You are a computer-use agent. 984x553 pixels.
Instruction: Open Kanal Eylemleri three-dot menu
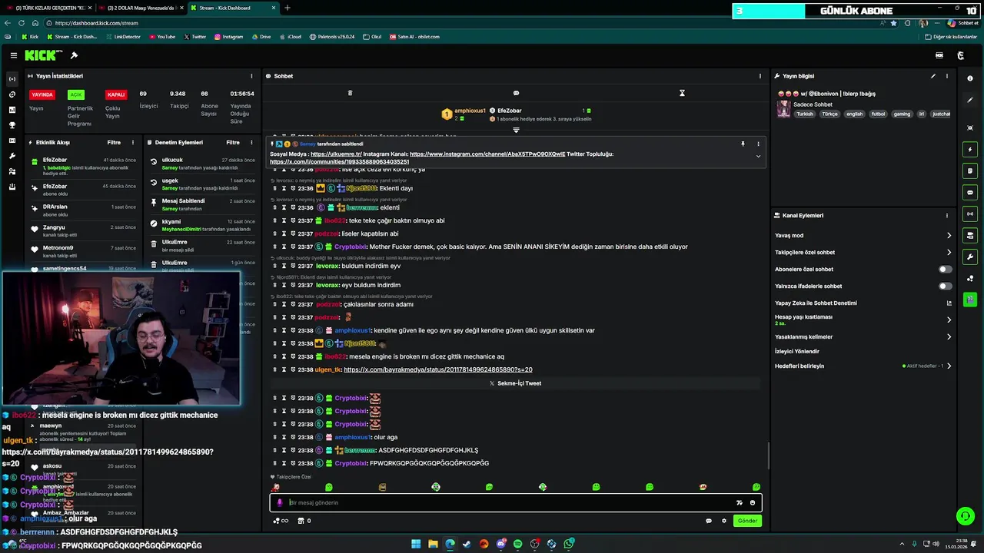pos(946,216)
